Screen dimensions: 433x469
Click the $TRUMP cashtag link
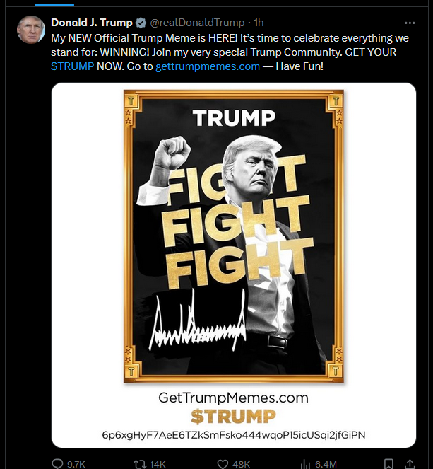tap(72, 66)
